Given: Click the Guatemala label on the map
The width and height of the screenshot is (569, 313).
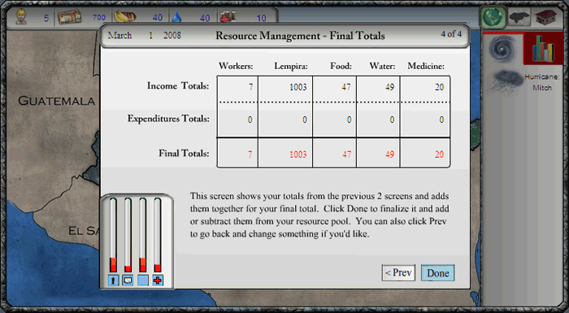Looking at the screenshot, I should click(57, 101).
